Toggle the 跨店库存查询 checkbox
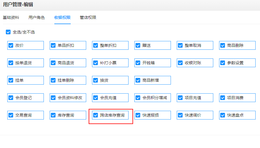The image size is (260, 148). pyautogui.click(x=96, y=115)
